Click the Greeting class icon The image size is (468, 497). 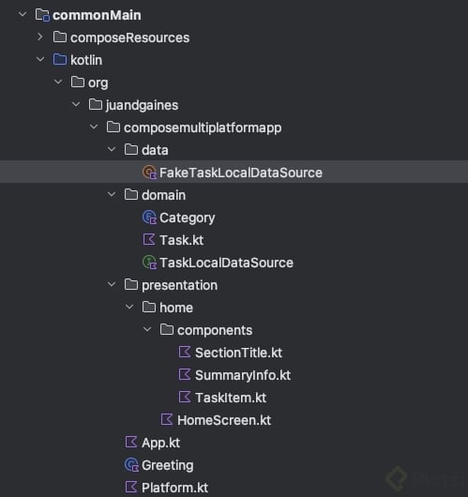pyautogui.click(x=131, y=465)
